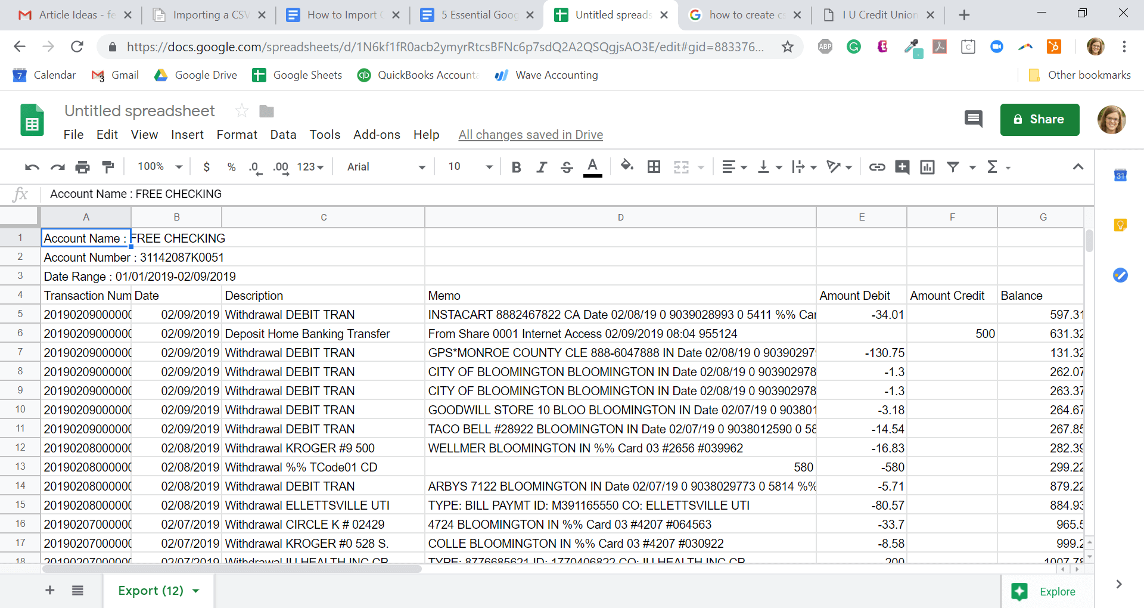This screenshot has height=608, width=1144.
Task: Toggle italic formatting
Action: [541, 167]
